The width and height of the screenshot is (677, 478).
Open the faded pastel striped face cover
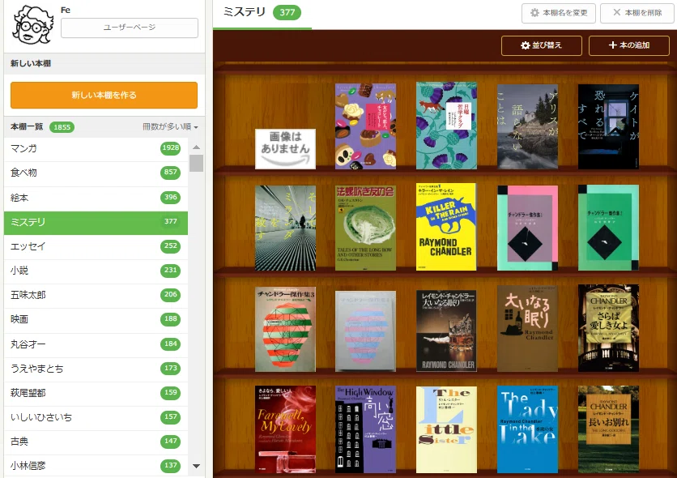(x=366, y=331)
